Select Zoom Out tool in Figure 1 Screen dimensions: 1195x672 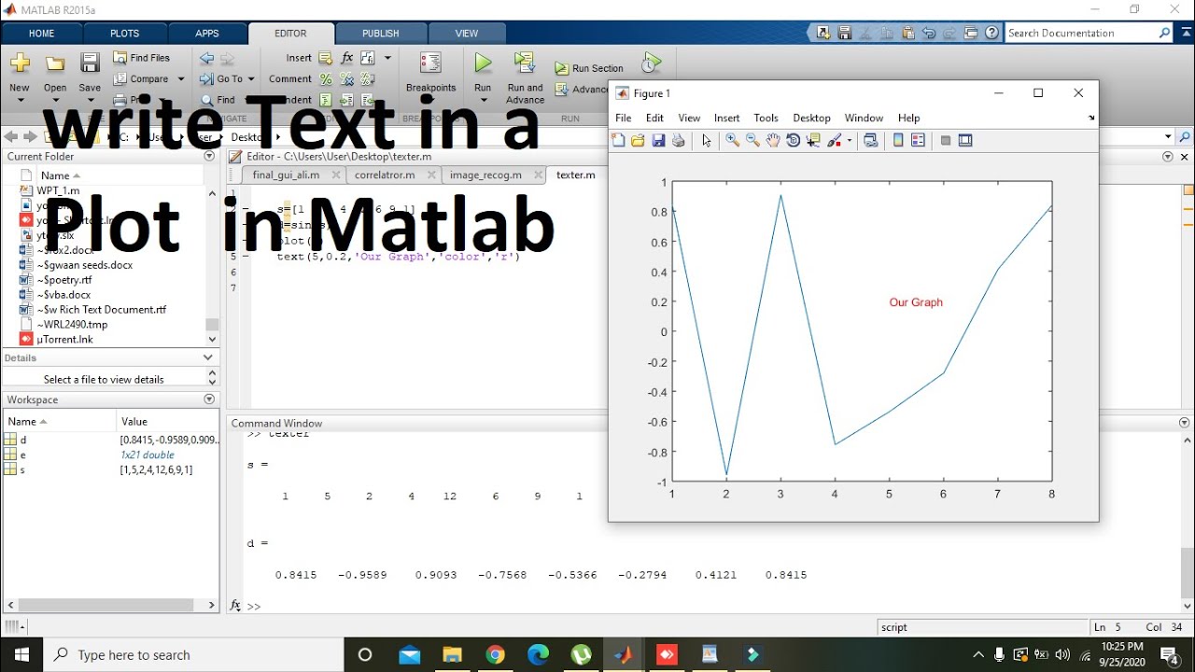[752, 140]
